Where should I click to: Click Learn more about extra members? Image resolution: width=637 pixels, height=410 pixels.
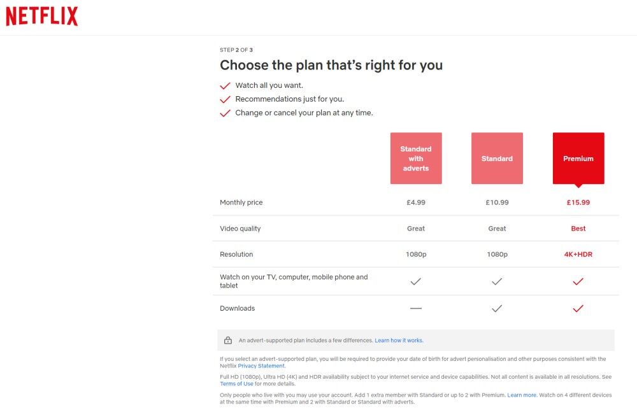click(x=522, y=395)
